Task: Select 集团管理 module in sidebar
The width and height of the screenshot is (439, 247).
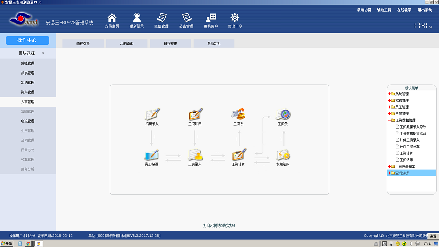Action: click(28, 111)
